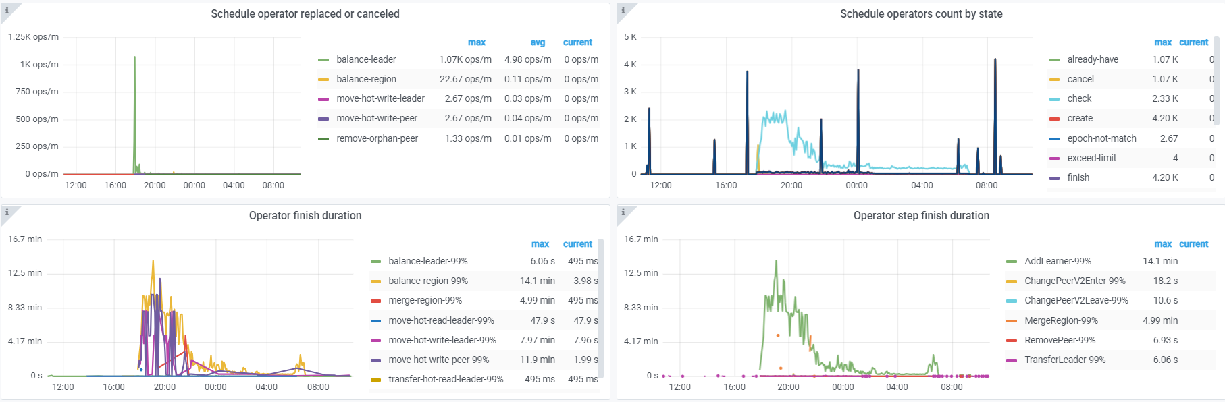This screenshot has width=1225, height=402.
Task: Sort Operator finish duration legend by max
Action: point(540,244)
